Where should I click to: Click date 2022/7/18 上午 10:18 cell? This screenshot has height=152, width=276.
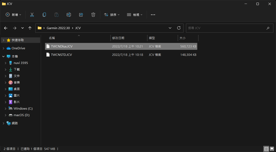pyautogui.click(x=127, y=55)
